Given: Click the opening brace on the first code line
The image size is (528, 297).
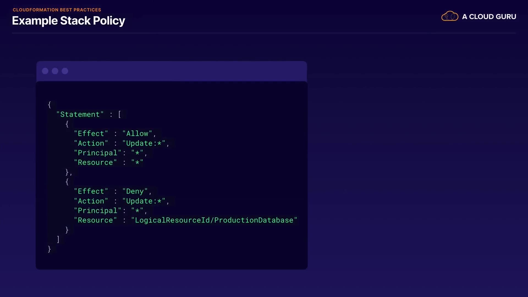Looking at the screenshot, I should click(50, 105).
